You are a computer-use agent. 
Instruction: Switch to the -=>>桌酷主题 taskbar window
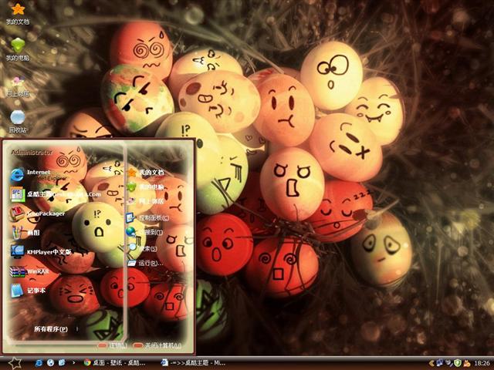(x=193, y=363)
